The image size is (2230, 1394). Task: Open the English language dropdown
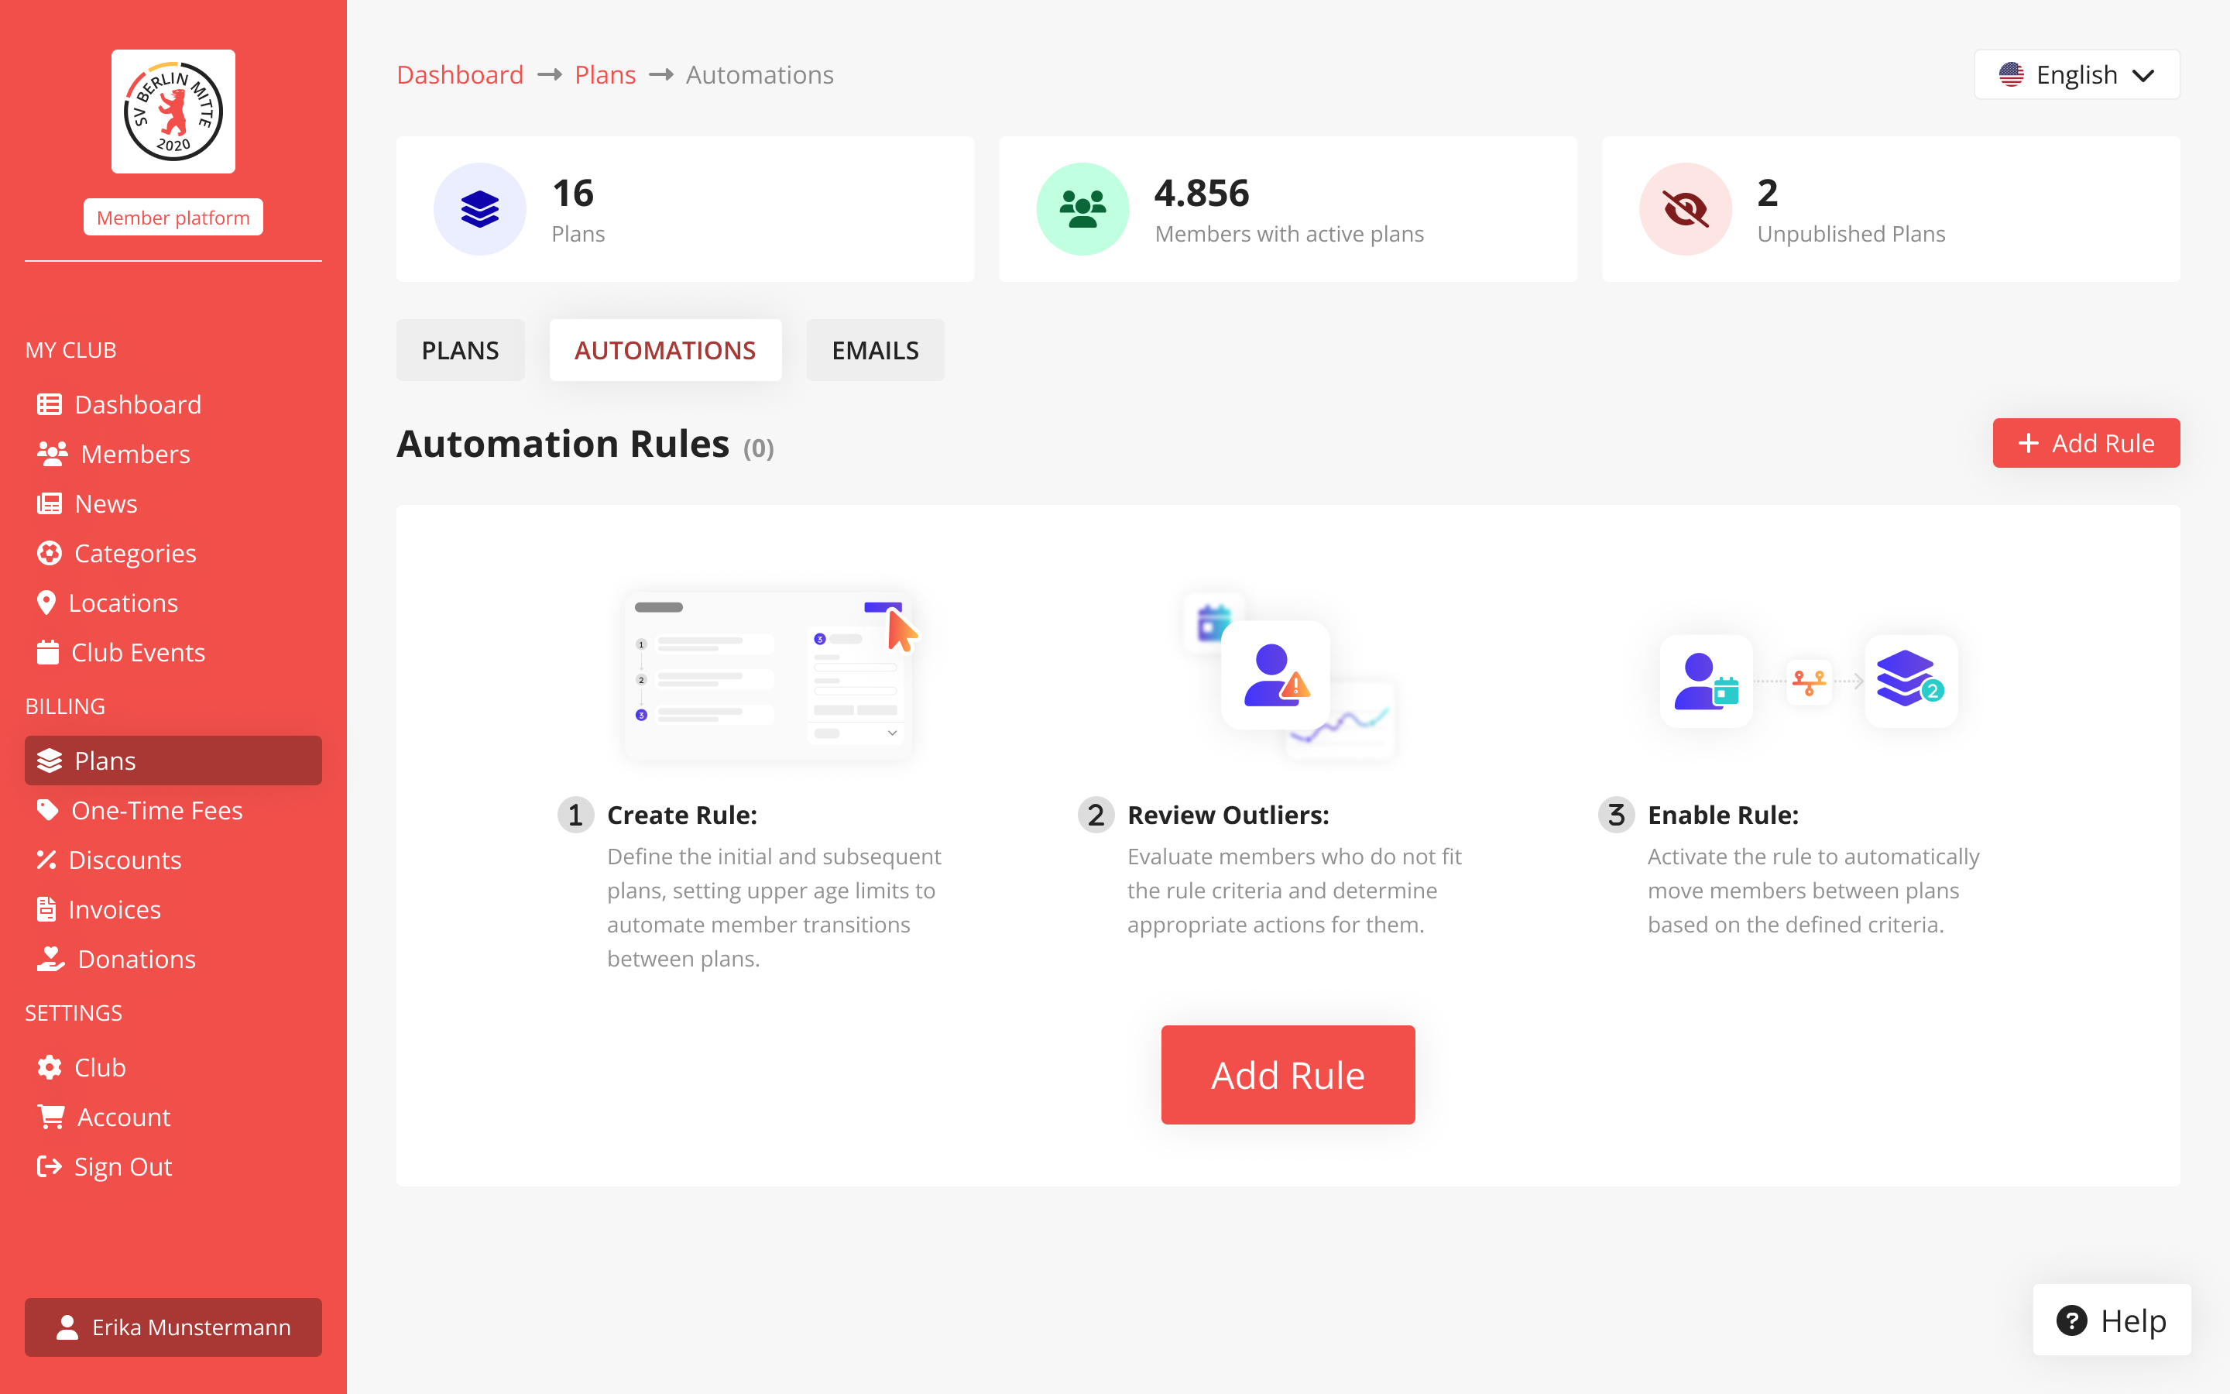[x=2076, y=74]
